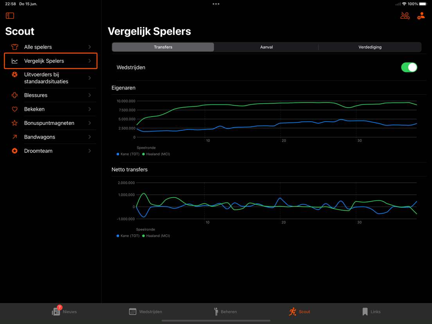Switch to the Aanval tab
This screenshot has height=324, width=432.
266,47
